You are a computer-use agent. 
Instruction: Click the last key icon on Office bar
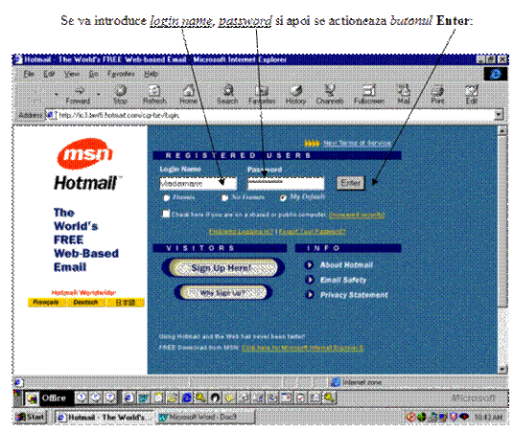(330, 398)
